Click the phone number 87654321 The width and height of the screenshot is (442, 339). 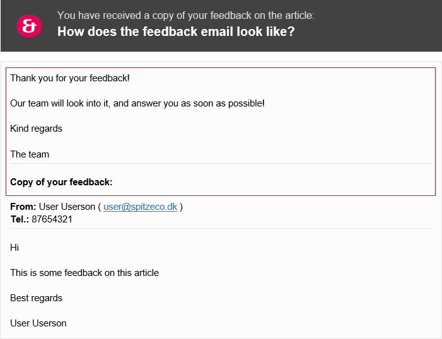(x=52, y=219)
